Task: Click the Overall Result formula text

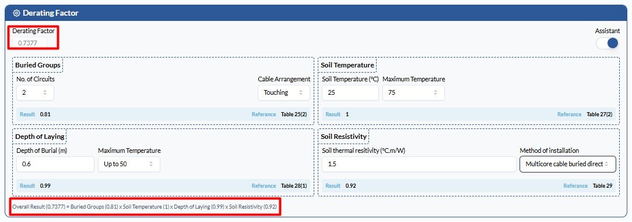Action: coord(145,207)
